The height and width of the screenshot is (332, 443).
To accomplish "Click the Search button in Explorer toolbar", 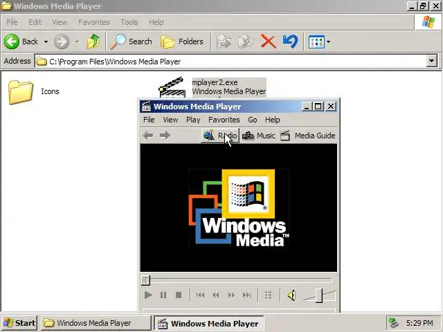I will [131, 41].
